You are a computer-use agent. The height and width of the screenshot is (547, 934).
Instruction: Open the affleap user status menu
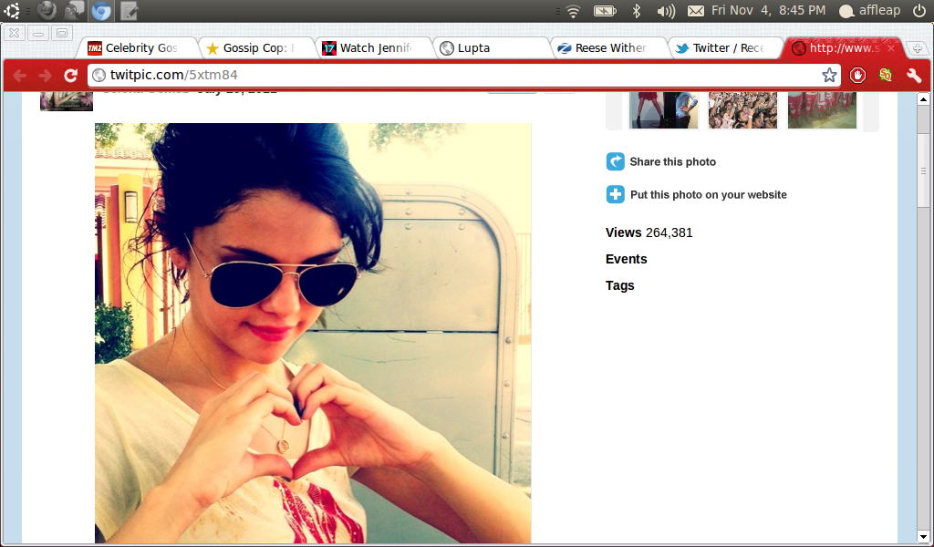[x=869, y=11]
